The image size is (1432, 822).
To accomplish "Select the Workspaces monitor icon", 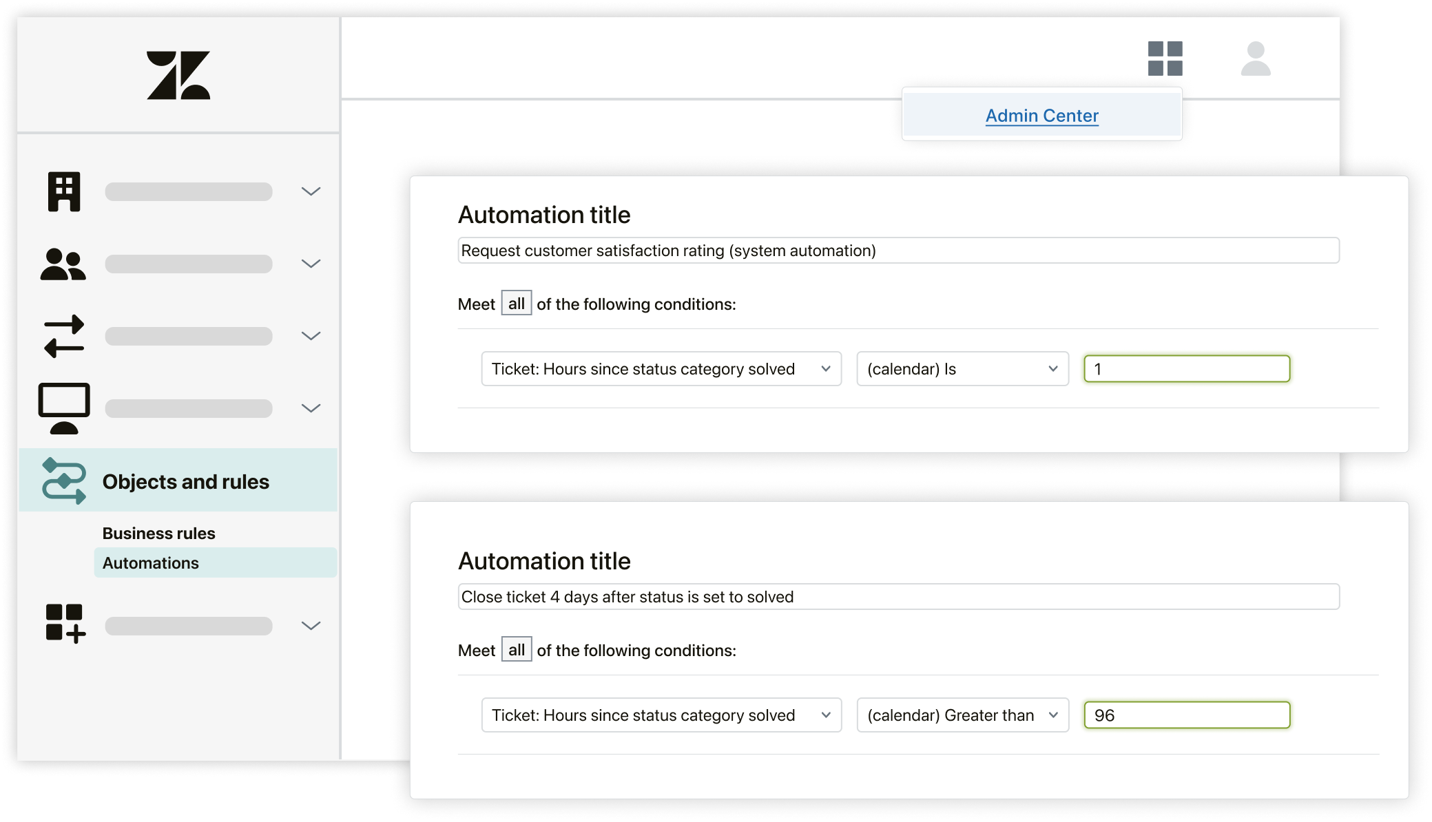I will pos(64,408).
